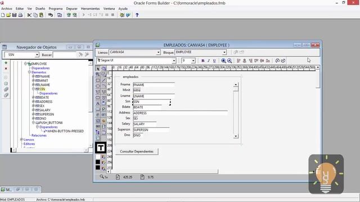Click the rounded rectangle tool in the palette
This screenshot has height=202, width=360.
click(x=98, y=98)
